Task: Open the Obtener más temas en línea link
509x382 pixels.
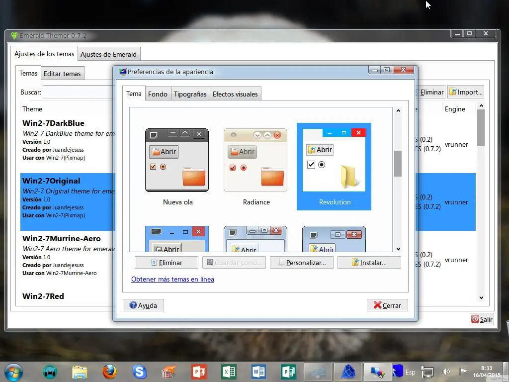Action: click(x=172, y=279)
